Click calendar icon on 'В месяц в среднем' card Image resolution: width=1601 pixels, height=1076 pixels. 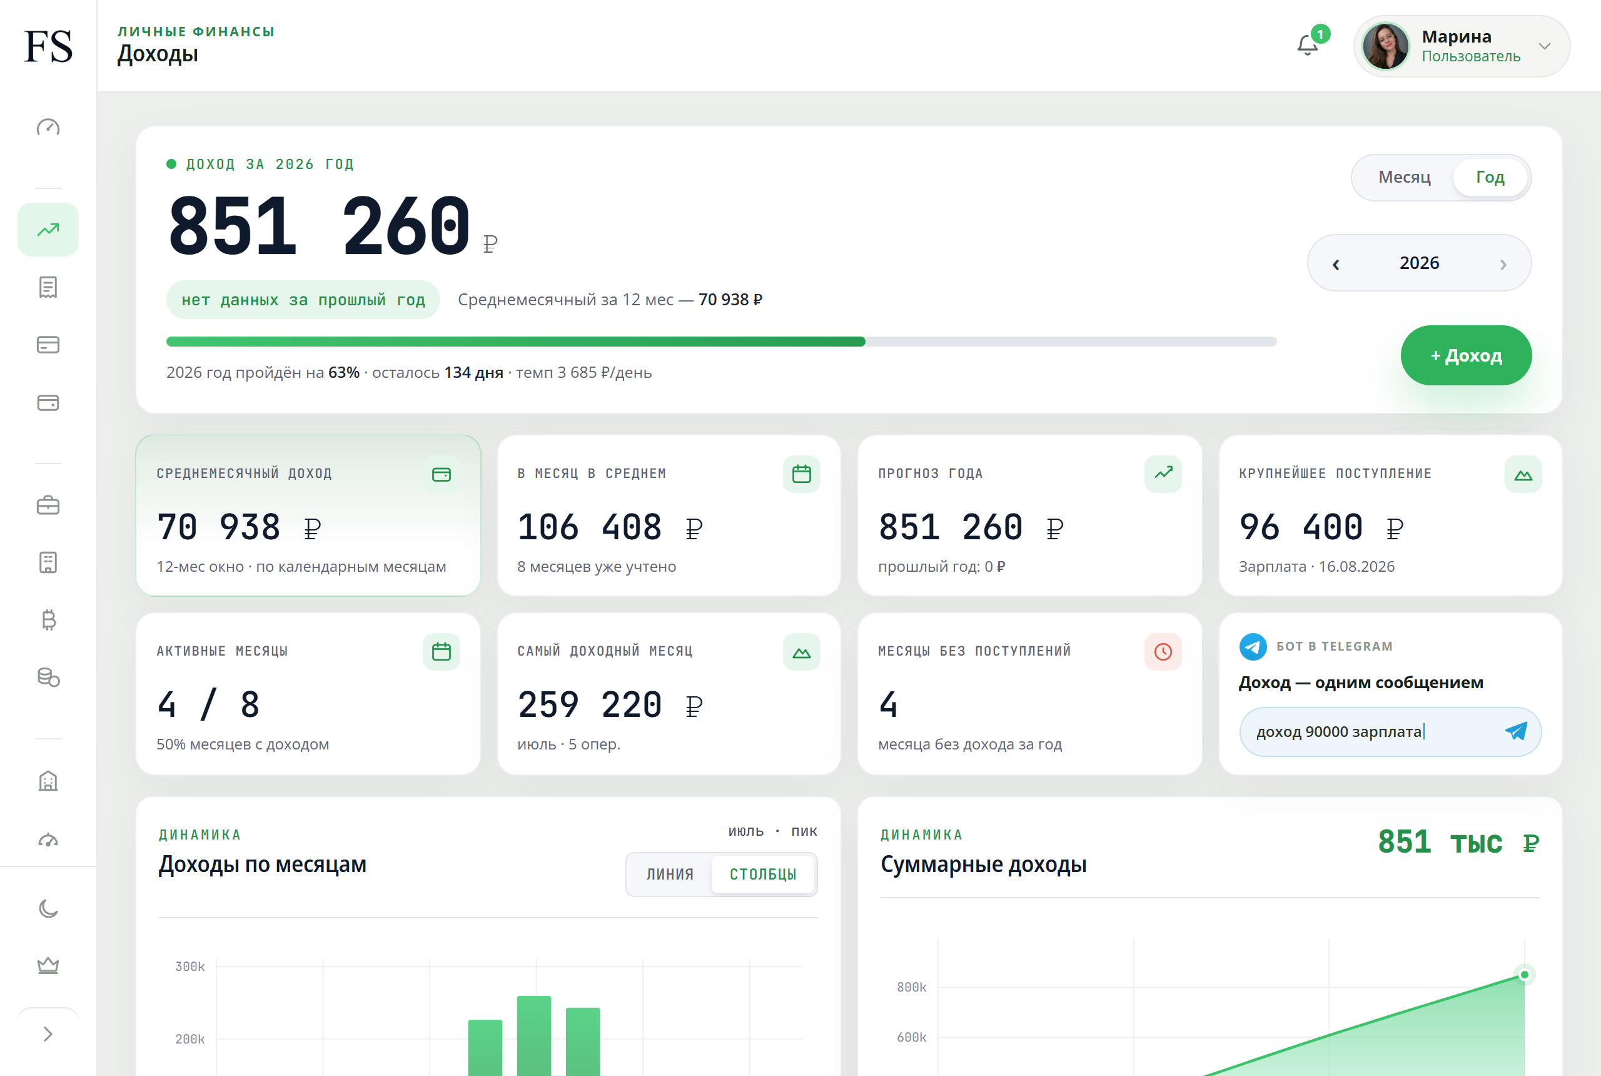[x=801, y=474]
